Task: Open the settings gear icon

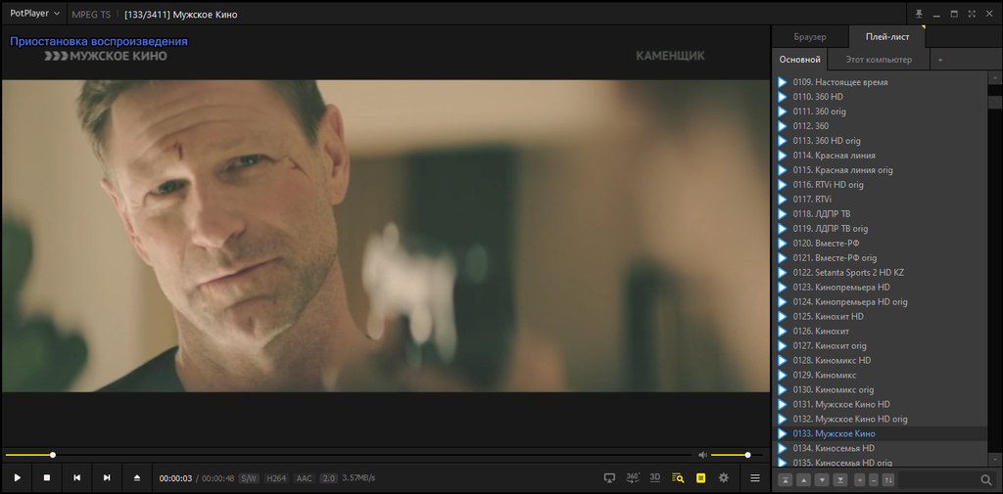Action: tap(724, 477)
